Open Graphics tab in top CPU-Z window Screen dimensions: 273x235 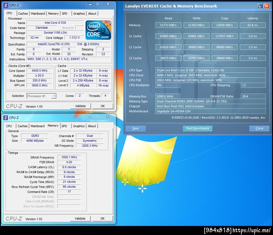[79, 14]
